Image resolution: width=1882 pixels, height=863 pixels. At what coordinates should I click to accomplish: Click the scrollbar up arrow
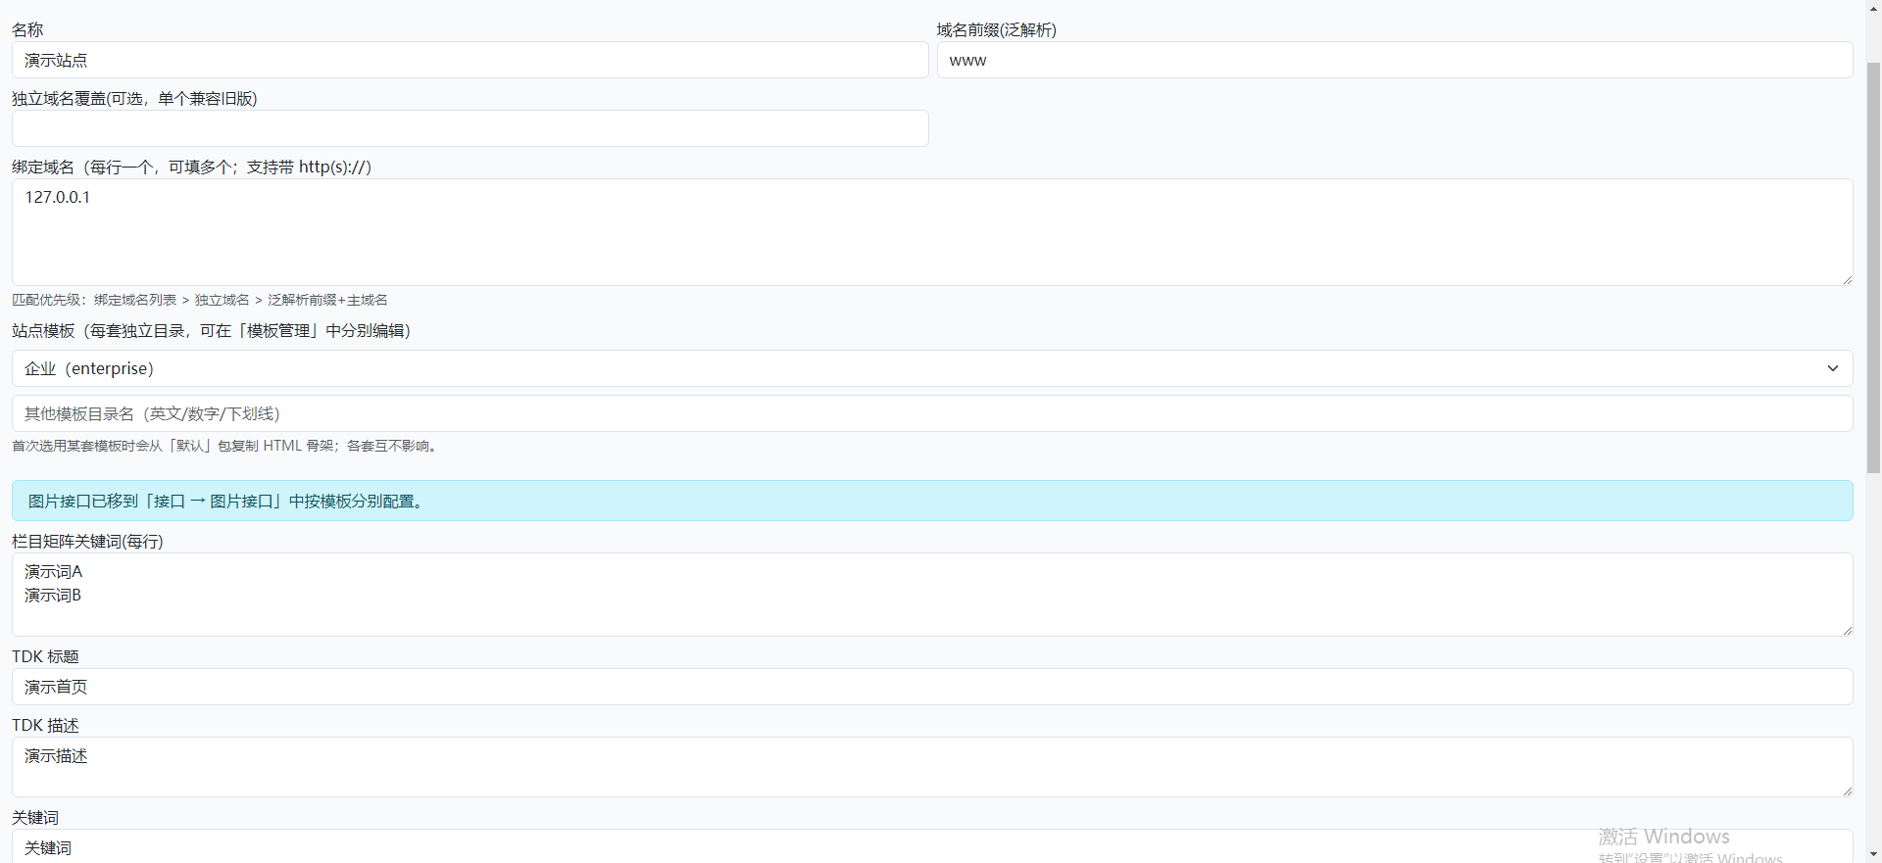[x=1873, y=8]
